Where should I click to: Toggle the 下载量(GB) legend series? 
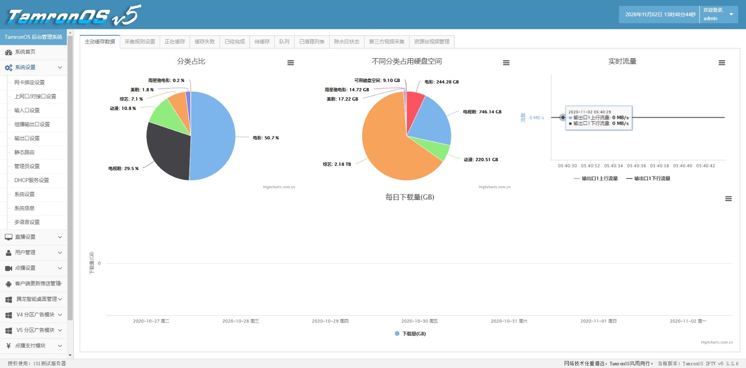(410, 334)
